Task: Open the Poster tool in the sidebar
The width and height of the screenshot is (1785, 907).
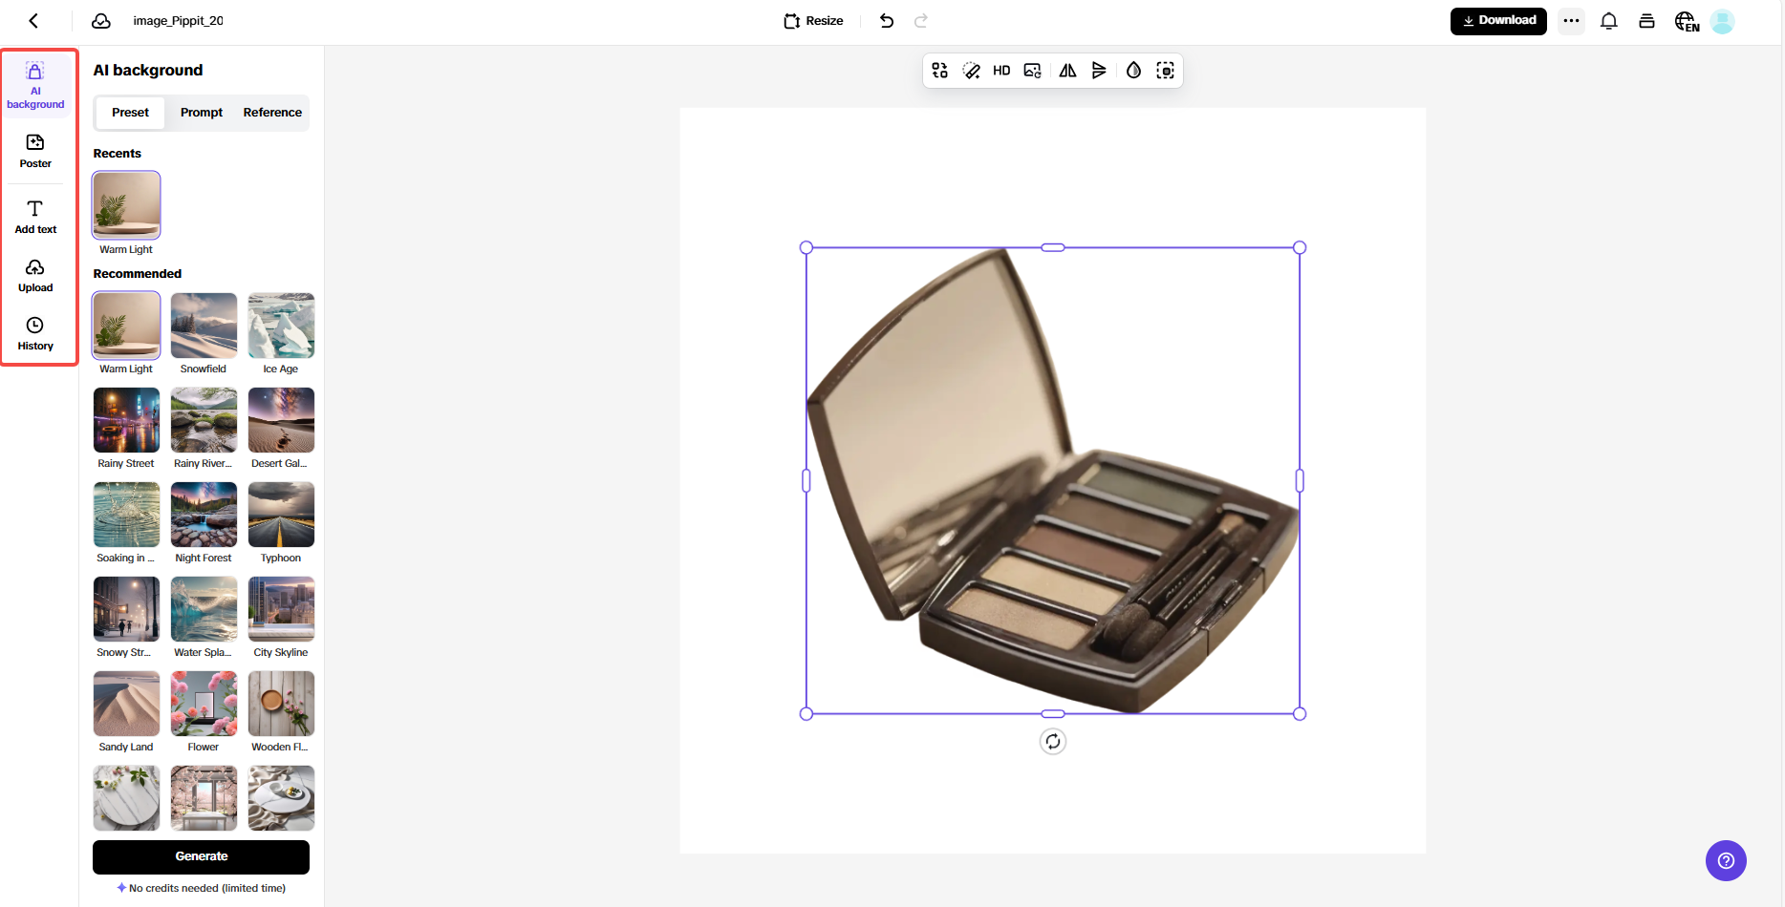Action: pyautogui.click(x=34, y=150)
